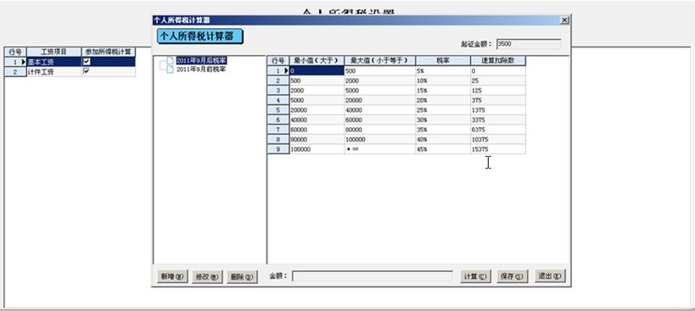Select row number 4 in tax table

[278, 101]
